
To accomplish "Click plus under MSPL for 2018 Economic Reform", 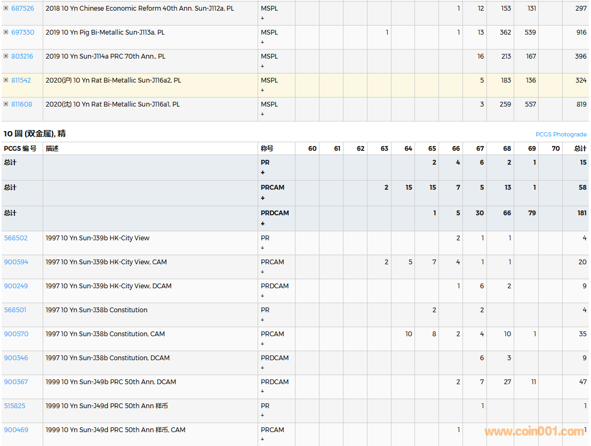I will click(262, 18).
